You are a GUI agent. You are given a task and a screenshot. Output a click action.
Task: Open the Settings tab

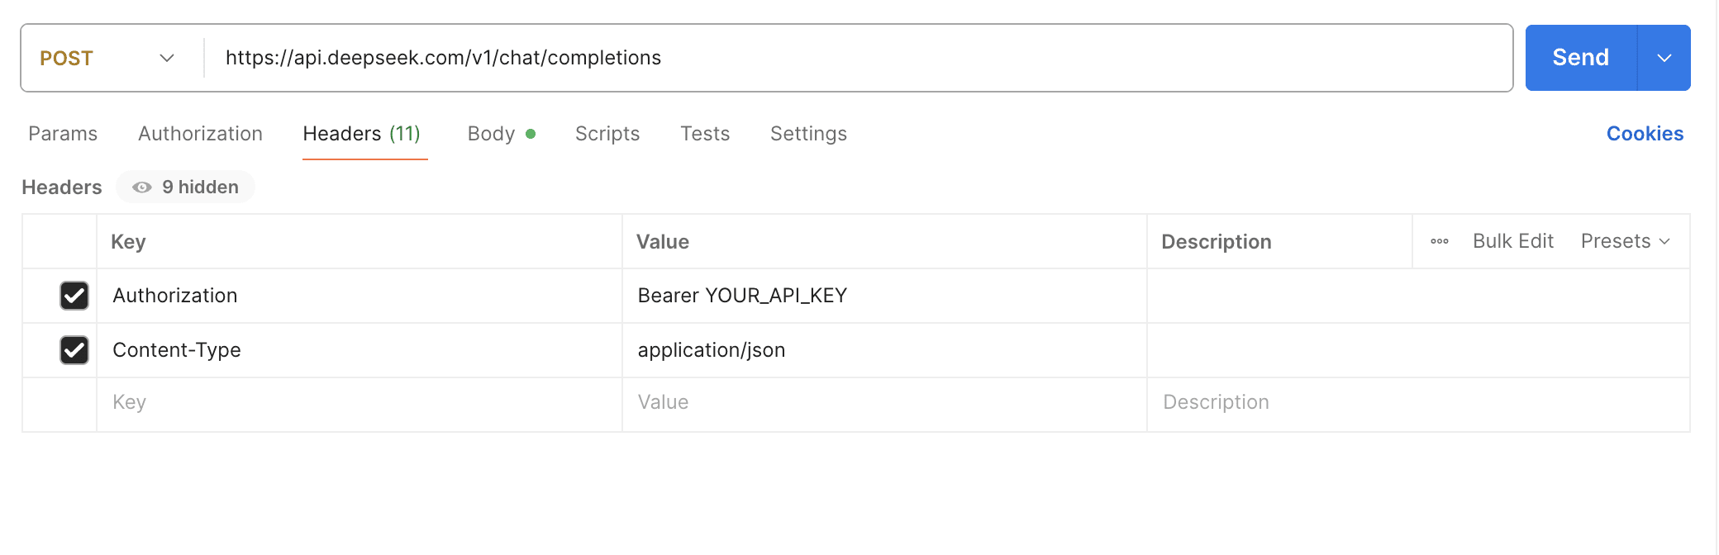point(808,134)
